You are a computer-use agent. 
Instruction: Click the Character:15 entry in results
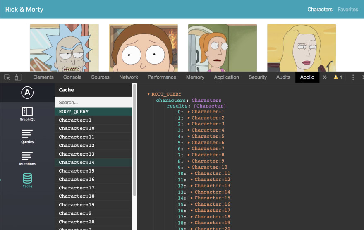click(x=213, y=198)
